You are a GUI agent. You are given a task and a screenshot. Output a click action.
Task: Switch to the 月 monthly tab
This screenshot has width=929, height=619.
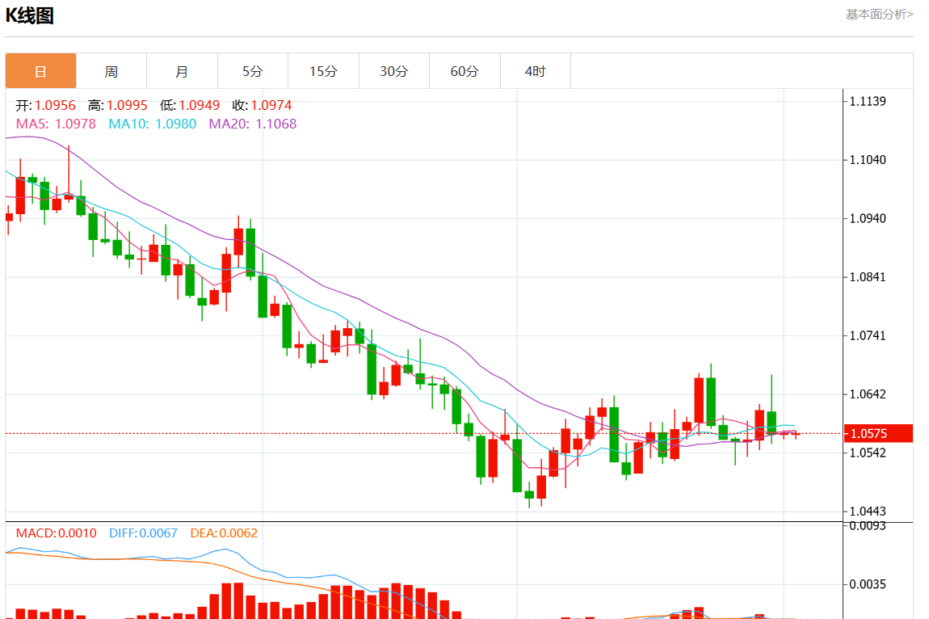click(x=182, y=71)
